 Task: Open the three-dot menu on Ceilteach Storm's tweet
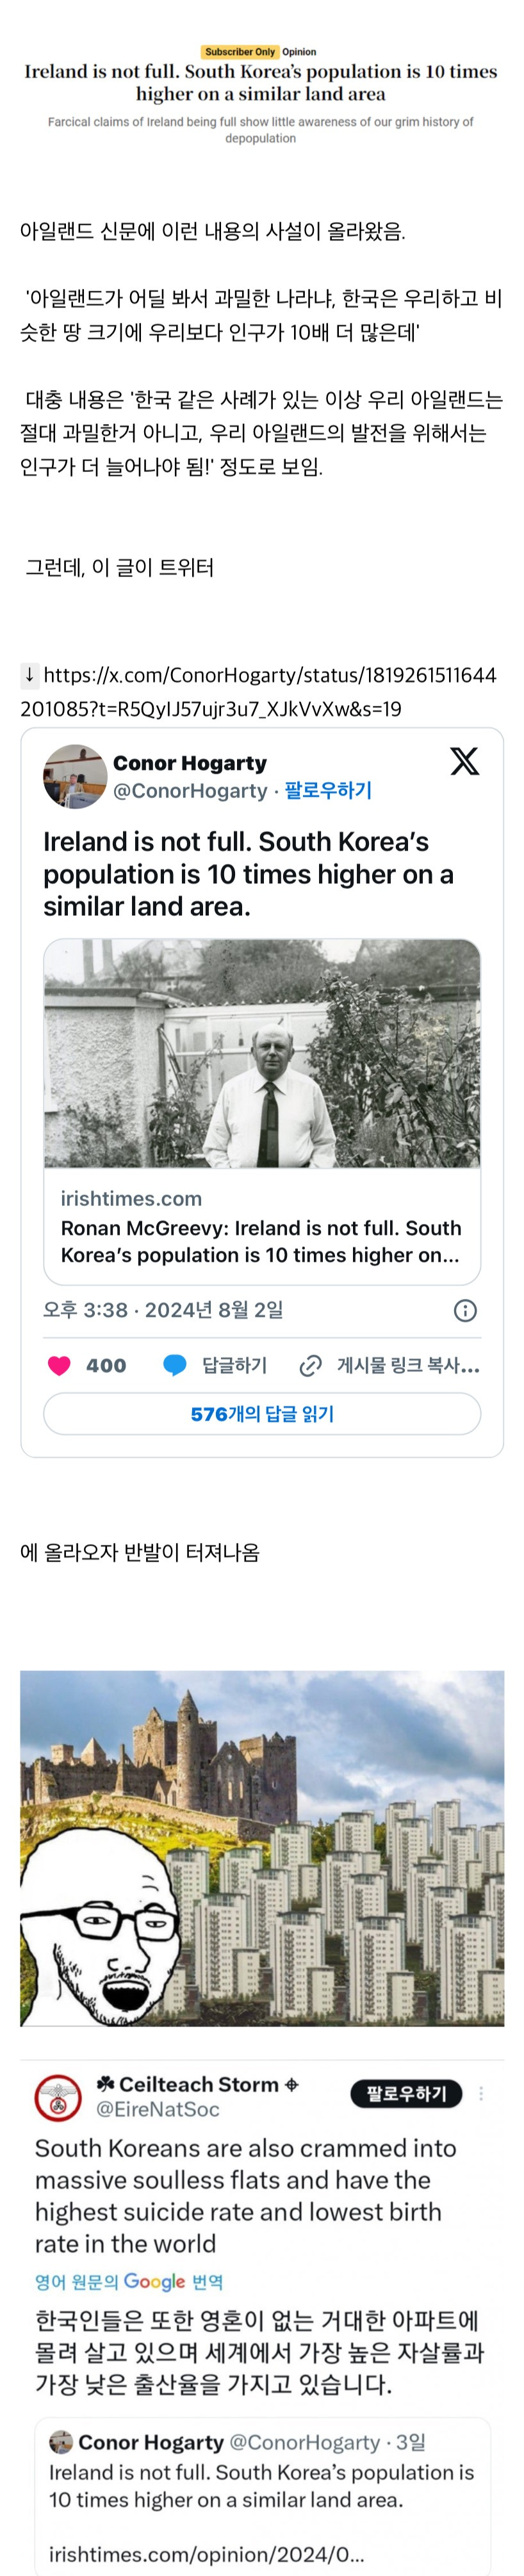pos(481,2093)
